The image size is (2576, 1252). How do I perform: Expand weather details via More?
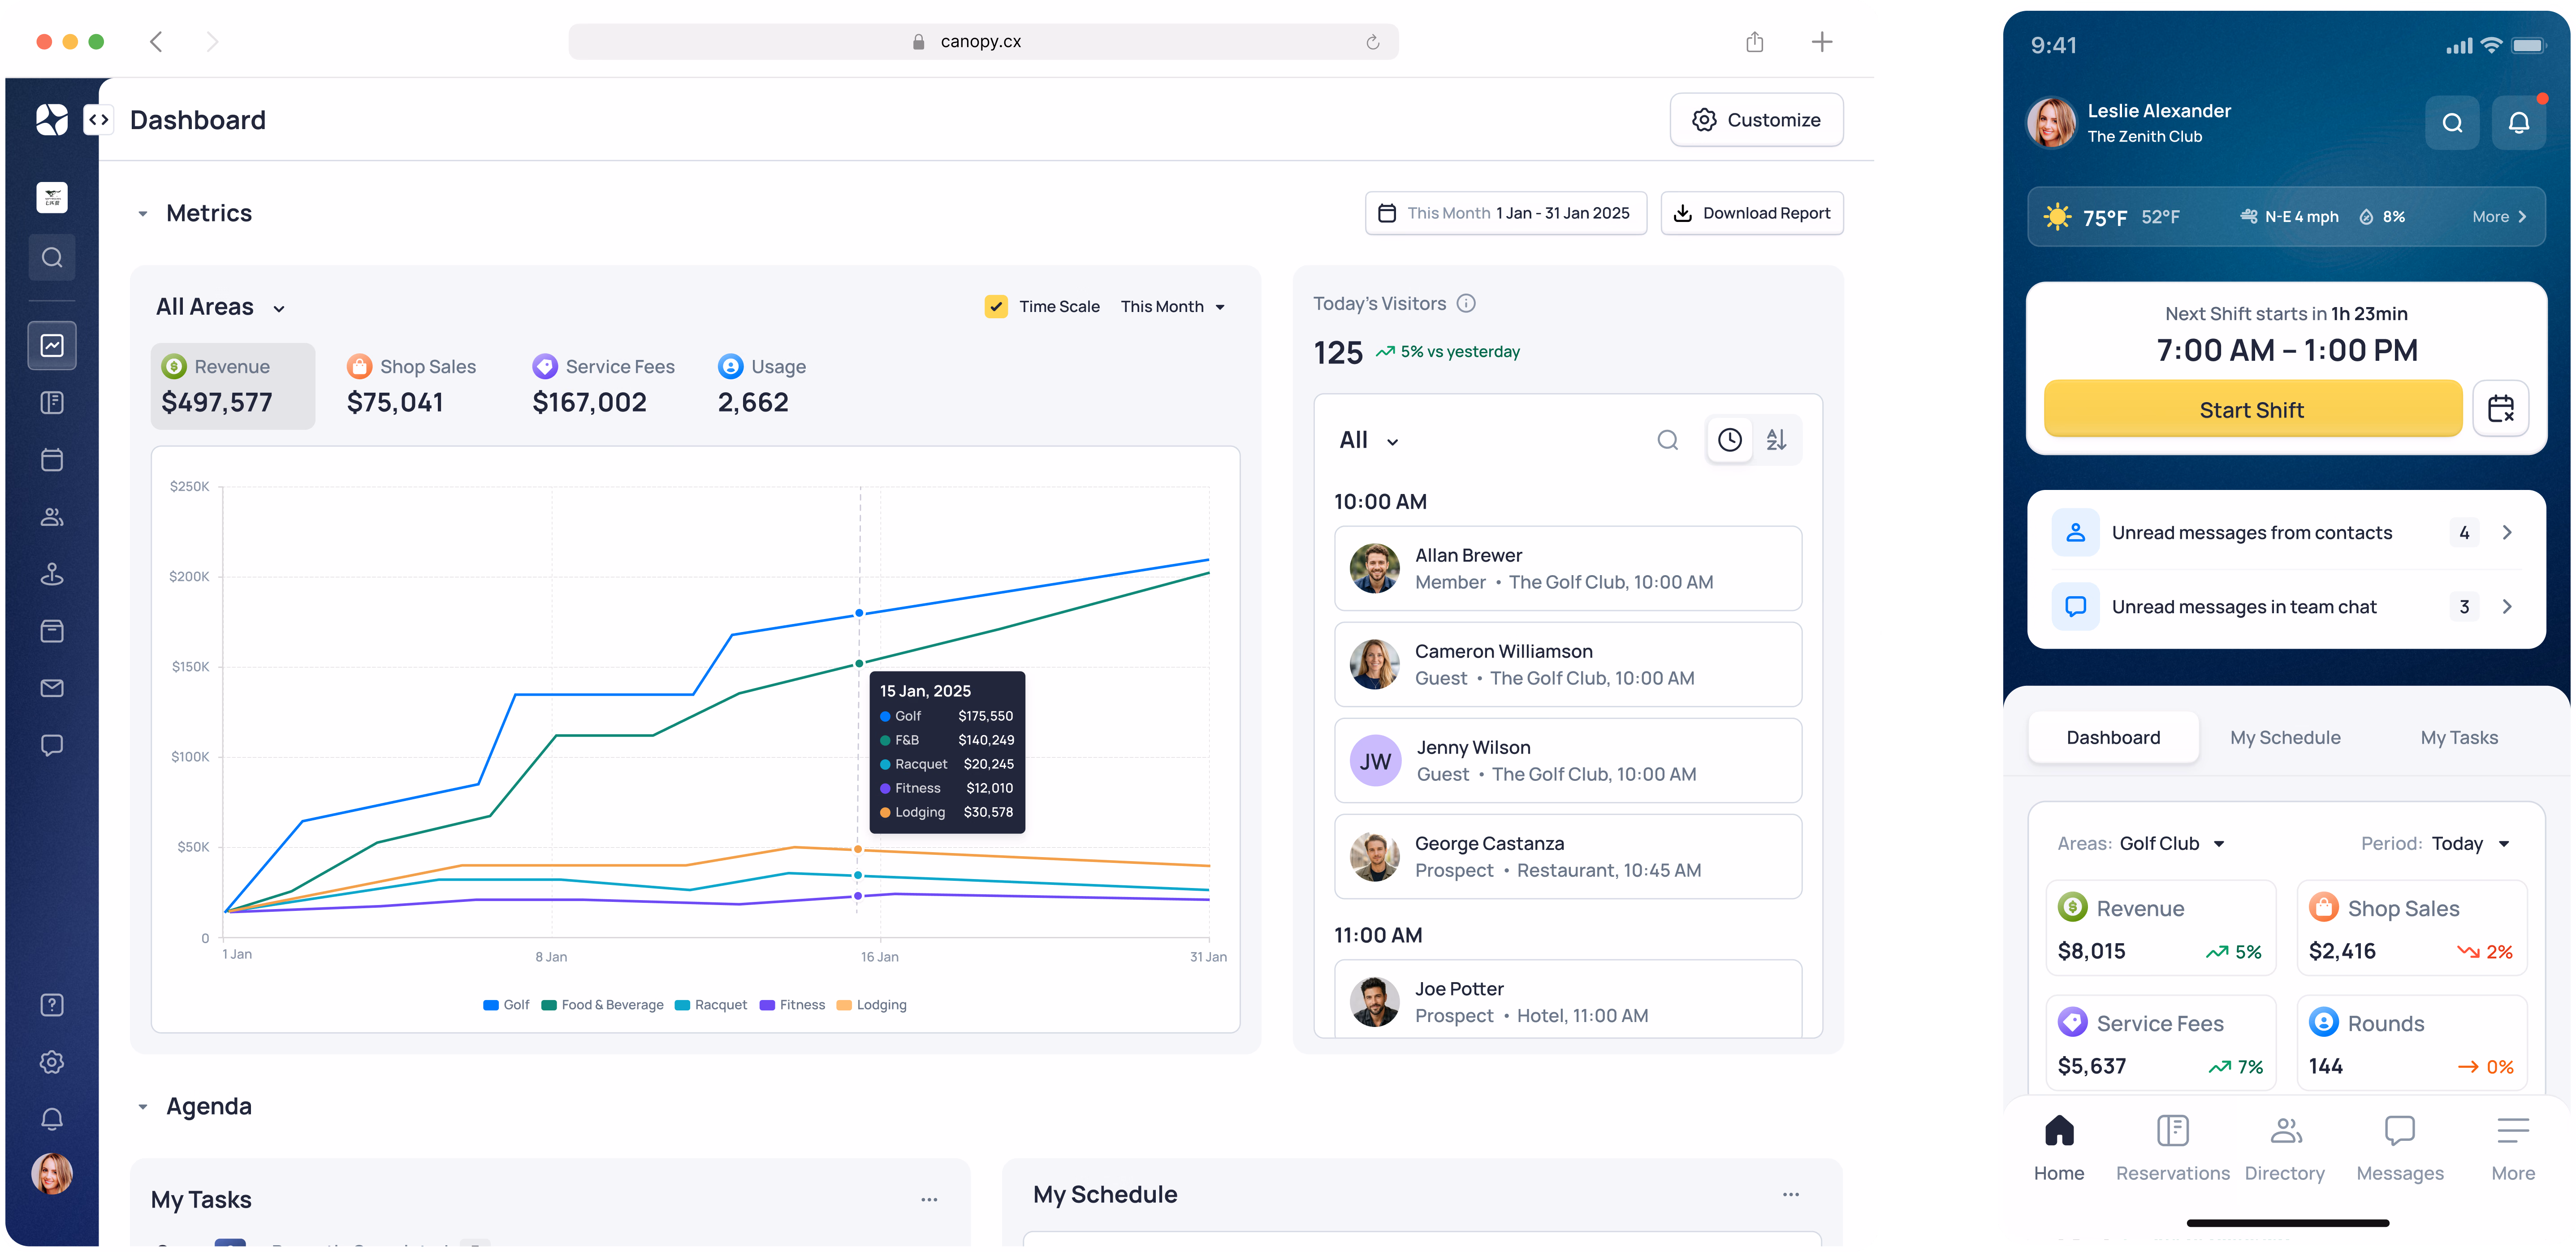tap(2499, 216)
